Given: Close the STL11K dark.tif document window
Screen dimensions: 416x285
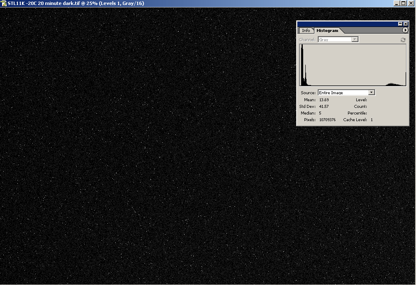Looking at the screenshot, I should coord(410,3).
